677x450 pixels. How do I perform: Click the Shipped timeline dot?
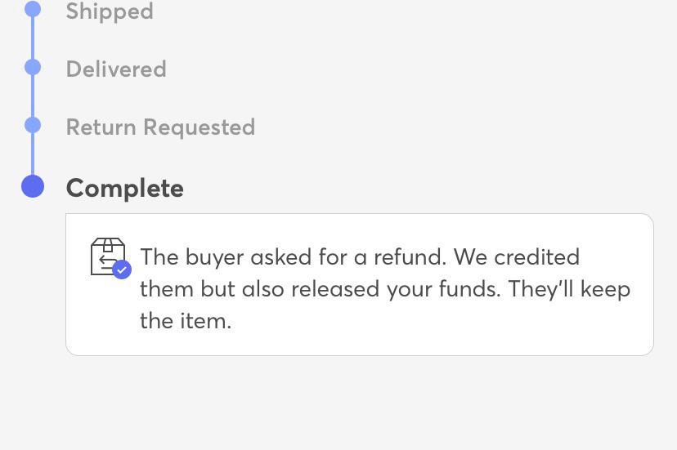[33, 10]
